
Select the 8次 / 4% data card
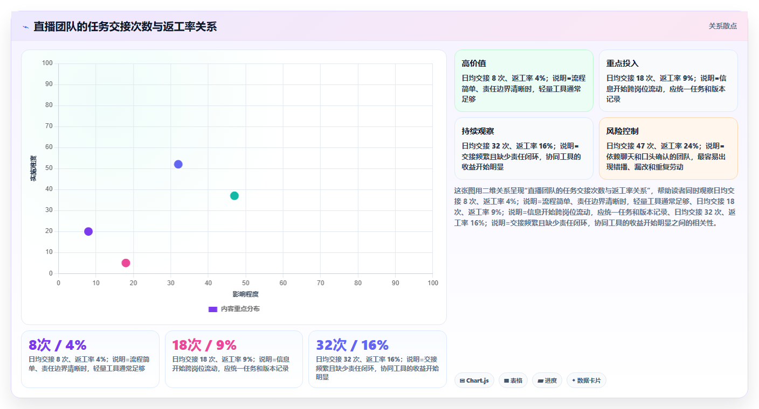click(x=90, y=359)
